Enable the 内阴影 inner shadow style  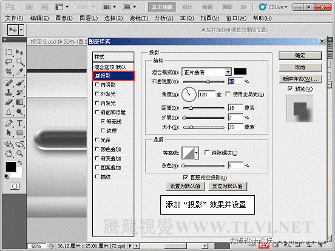pos(97,85)
